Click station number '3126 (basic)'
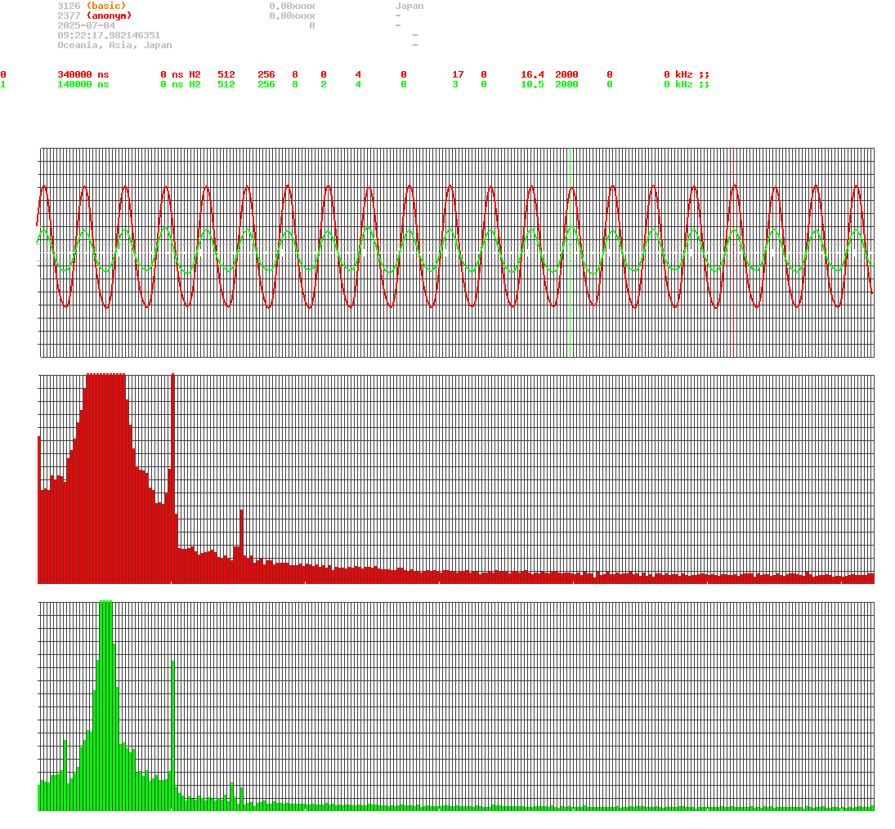The image size is (895, 829). tap(92, 6)
